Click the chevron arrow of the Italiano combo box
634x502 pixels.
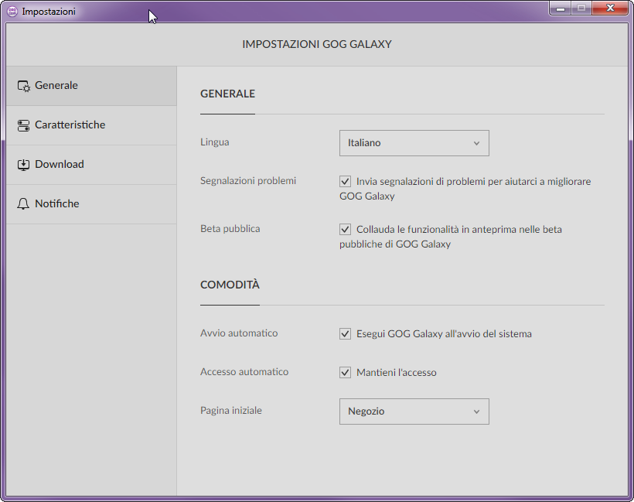tap(477, 143)
